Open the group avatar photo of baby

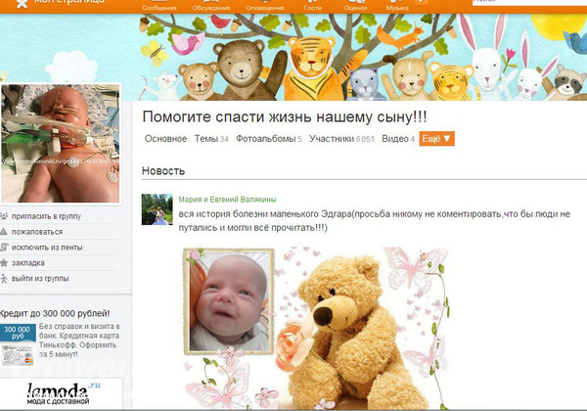click(60, 144)
